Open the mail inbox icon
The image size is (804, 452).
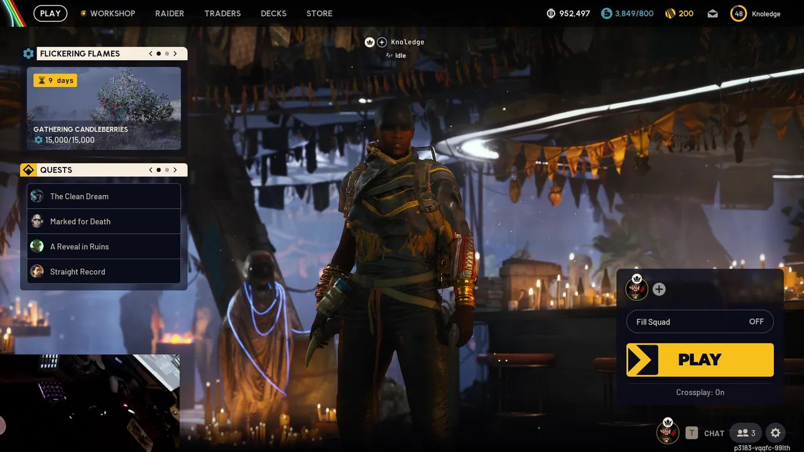[712, 13]
